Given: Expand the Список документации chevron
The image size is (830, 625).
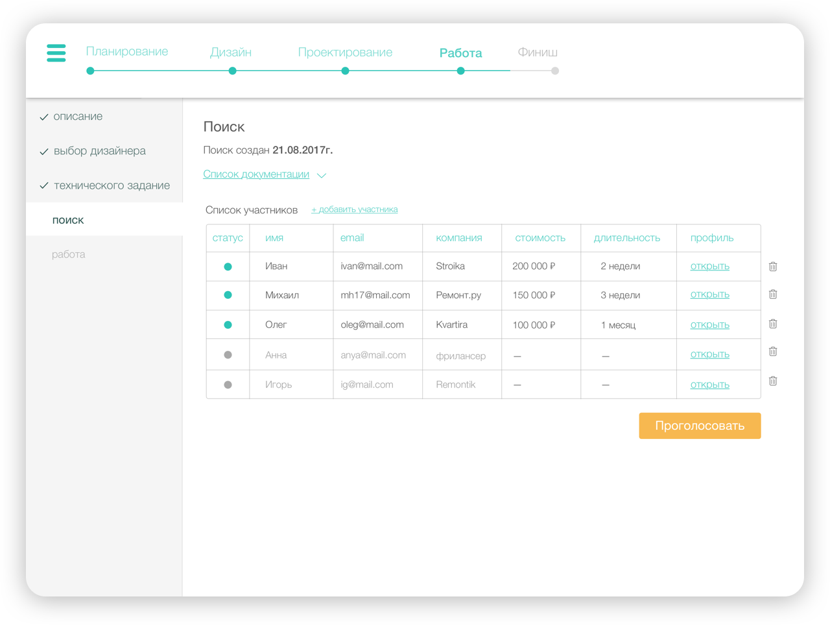Looking at the screenshot, I should [x=322, y=175].
